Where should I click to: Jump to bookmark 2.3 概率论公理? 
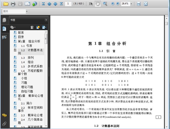click(x=32, y=115)
